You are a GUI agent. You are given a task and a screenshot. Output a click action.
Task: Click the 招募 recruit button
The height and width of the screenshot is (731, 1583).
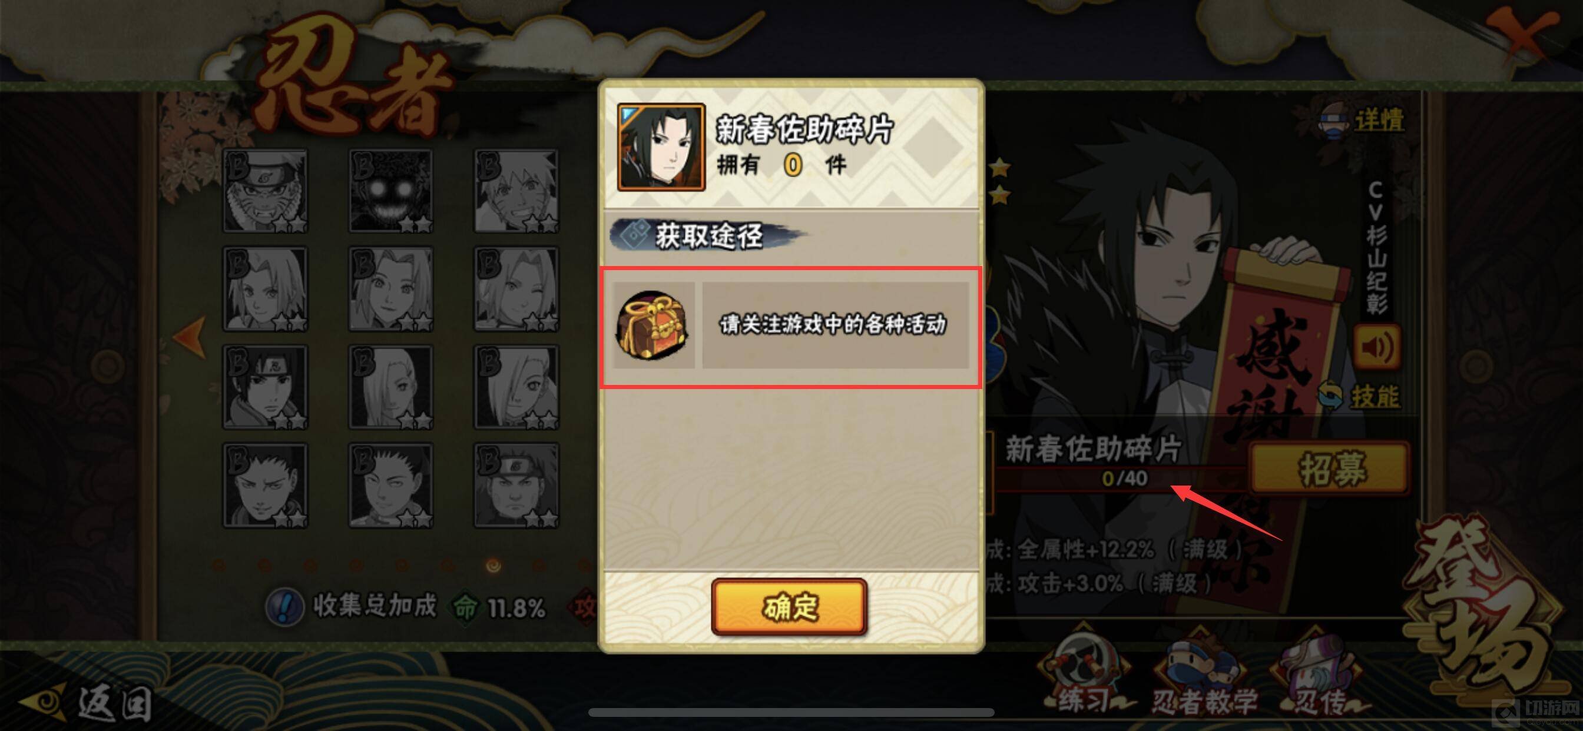point(1331,467)
